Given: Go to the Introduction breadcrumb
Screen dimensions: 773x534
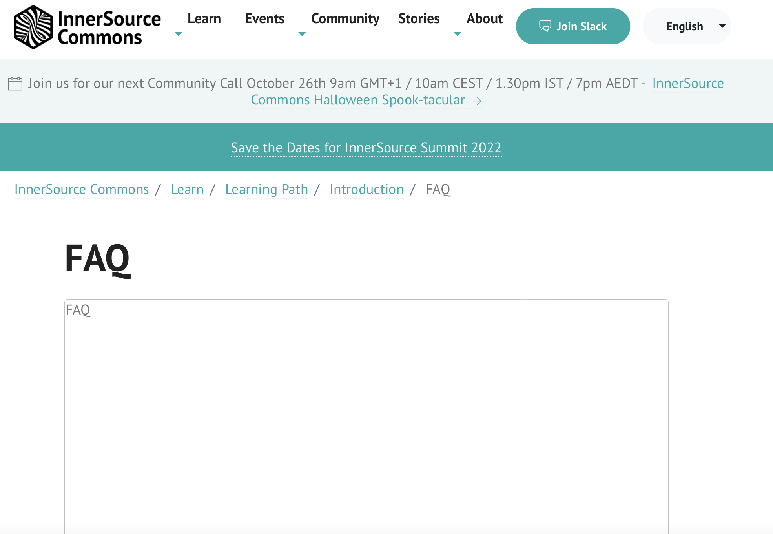Looking at the screenshot, I should [x=366, y=190].
